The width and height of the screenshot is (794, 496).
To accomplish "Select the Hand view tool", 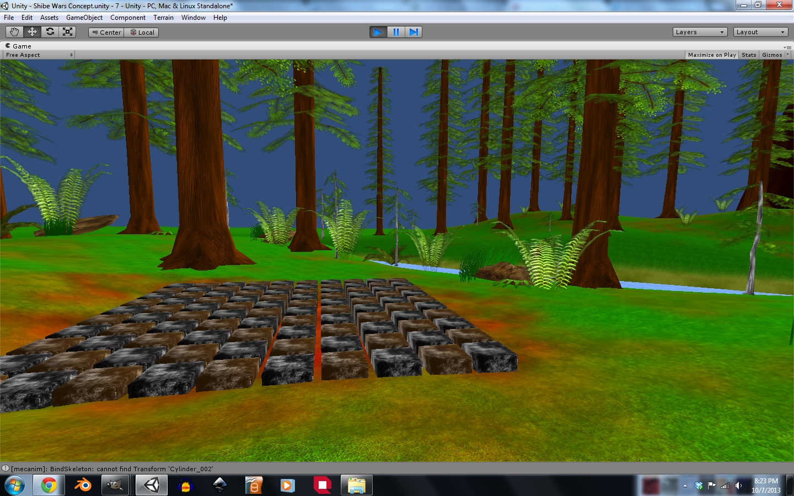I will click(x=14, y=32).
